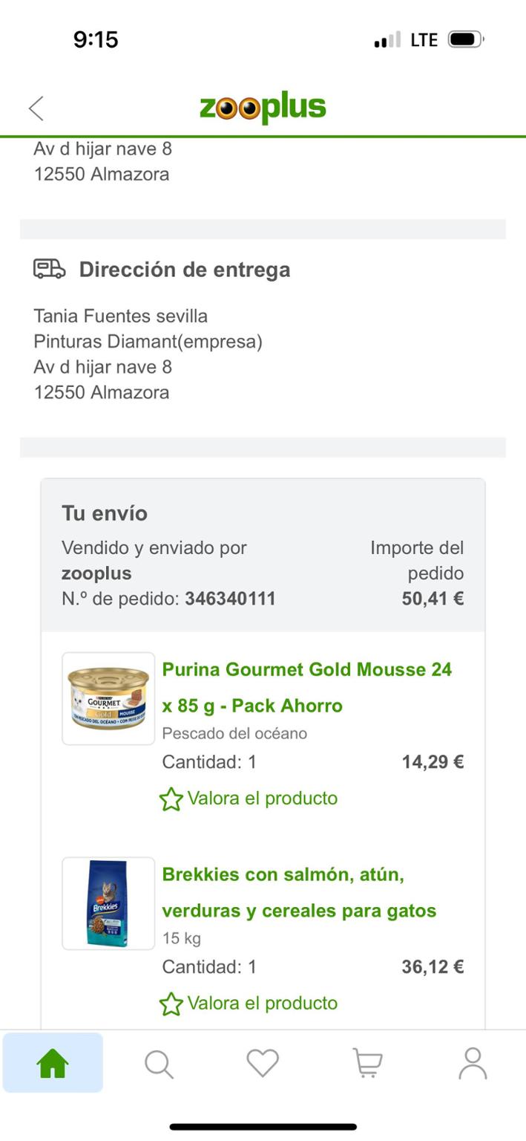Screen dimensions: 526x1141
Task: Click the star next to Gourmet Gold rating
Action: point(171,799)
